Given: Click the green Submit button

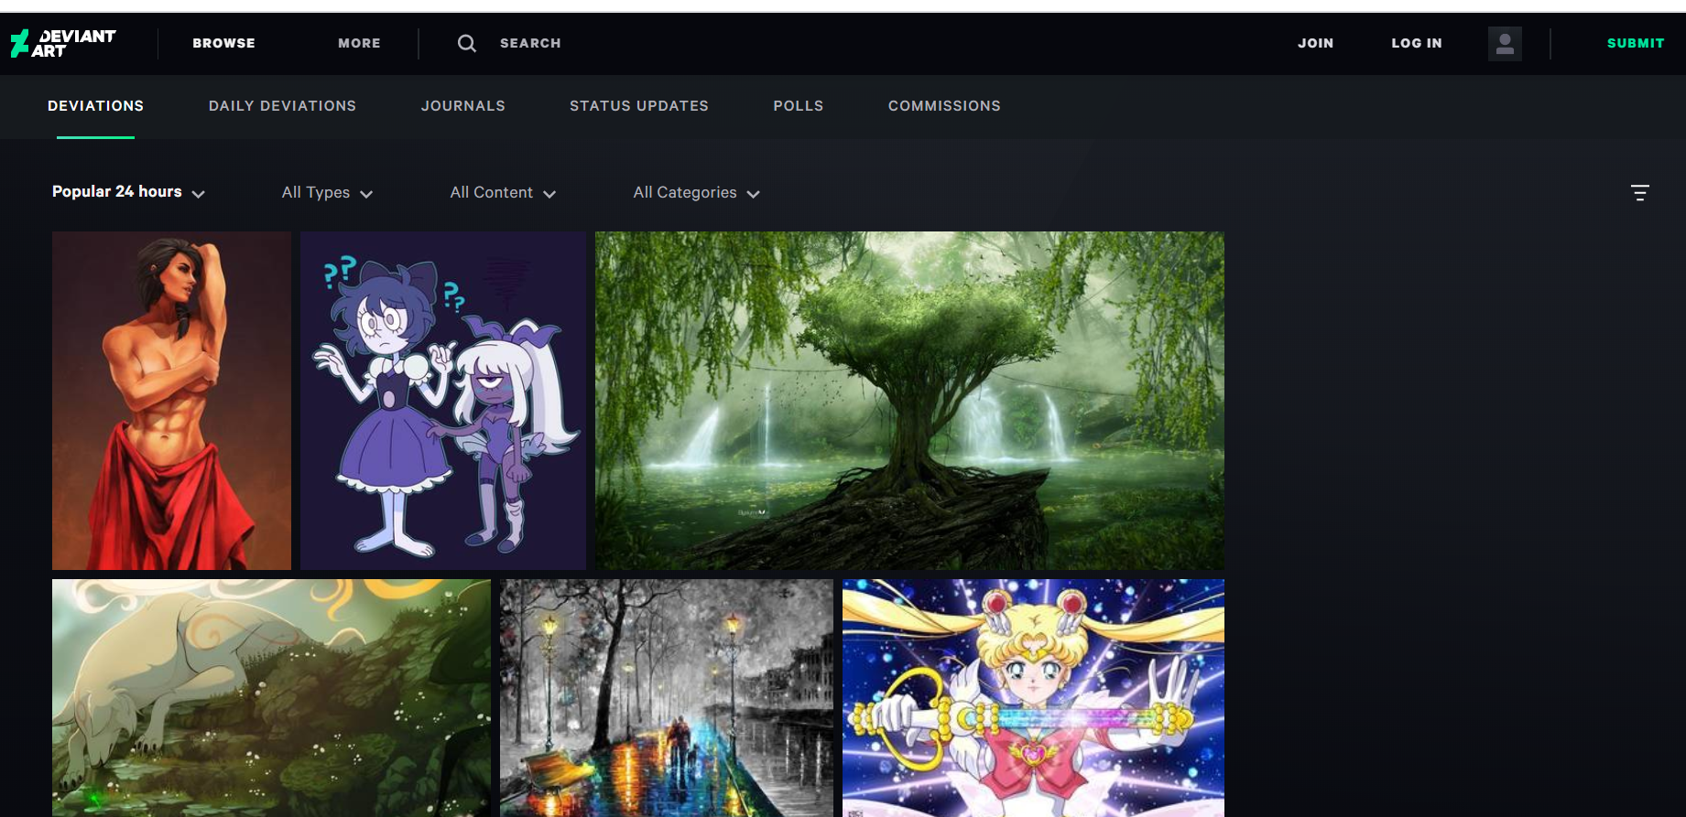Looking at the screenshot, I should coord(1635,43).
